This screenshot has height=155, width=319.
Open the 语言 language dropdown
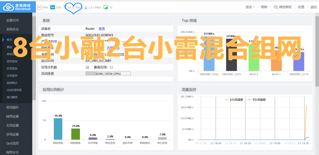point(250,7)
